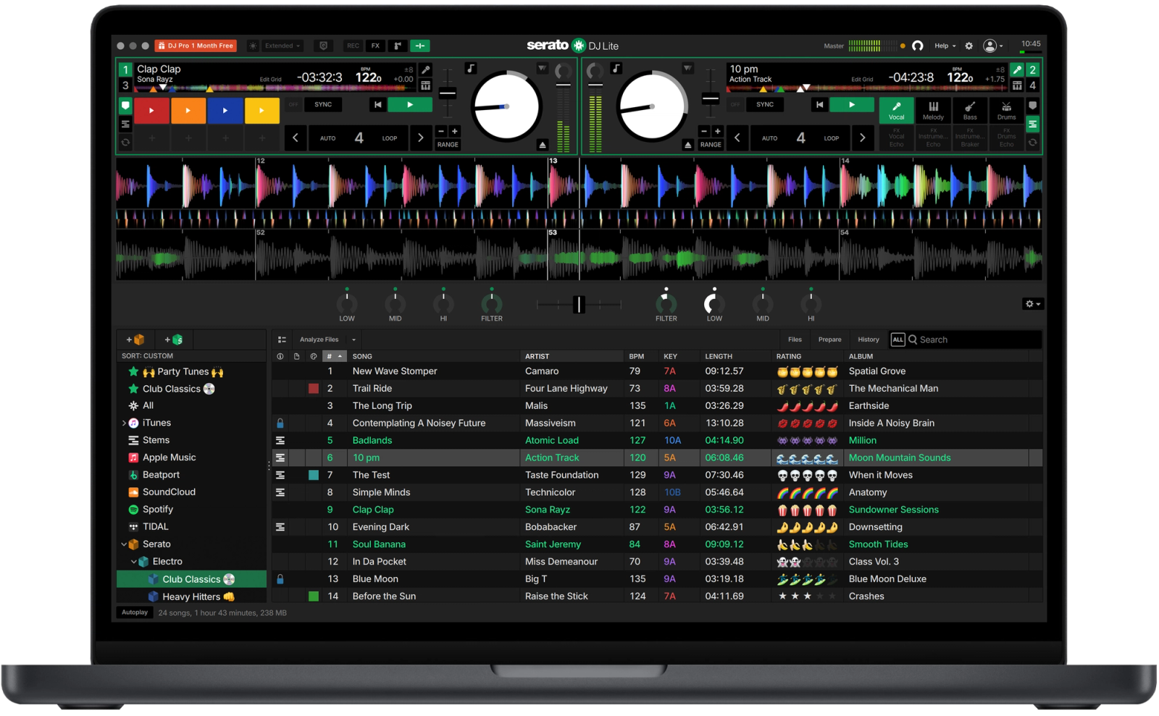This screenshot has height=716, width=1159.
Task: Toggle the FX panel button
Action: [x=375, y=46]
